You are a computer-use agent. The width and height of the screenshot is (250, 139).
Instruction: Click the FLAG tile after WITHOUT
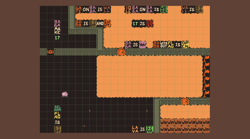171,45
